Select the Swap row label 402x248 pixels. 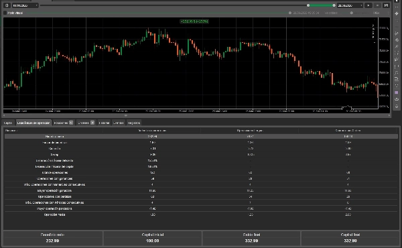(54, 155)
